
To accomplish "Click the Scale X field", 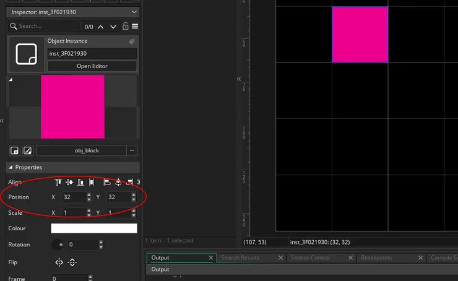I will click(x=74, y=213).
